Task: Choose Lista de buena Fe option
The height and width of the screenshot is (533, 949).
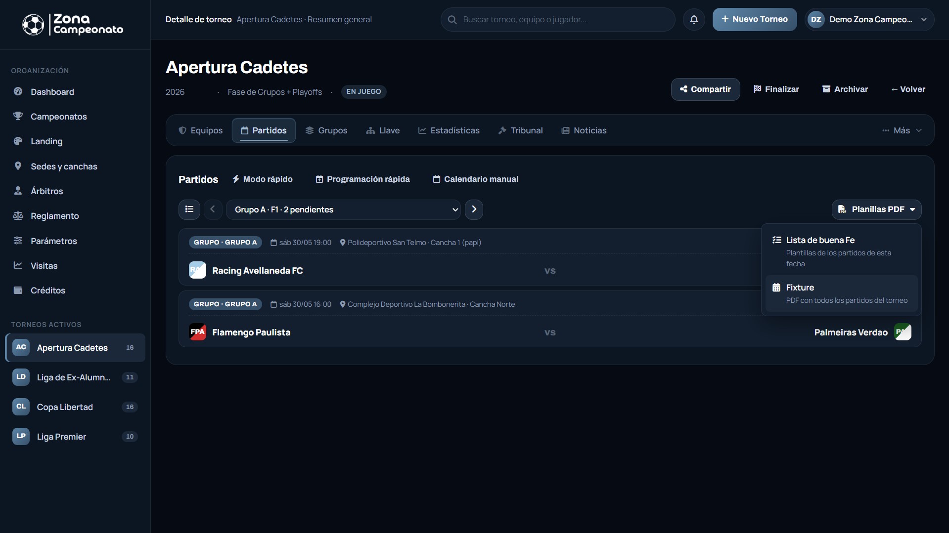Action: click(x=841, y=251)
